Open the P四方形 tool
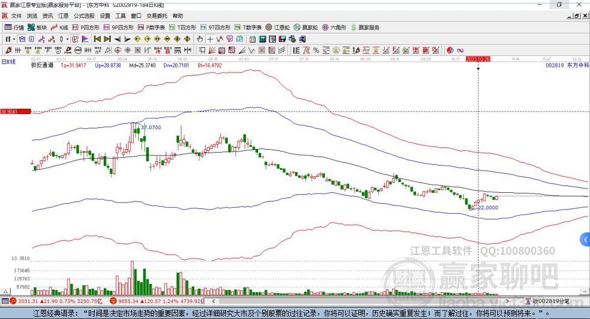 pyautogui.click(x=86, y=28)
